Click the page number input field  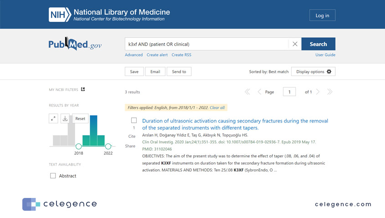[289, 92]
